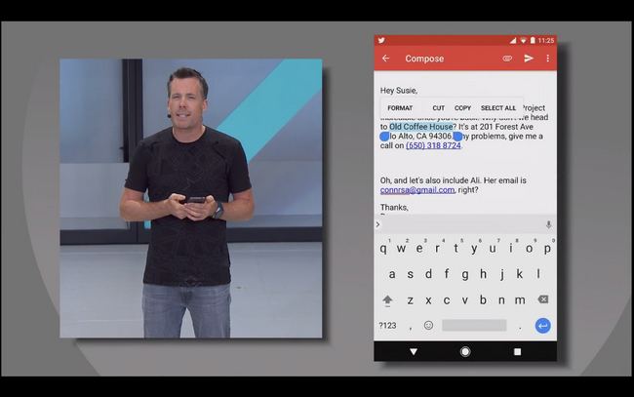Tap the shift key on keyboard
Image resolution: width=634 pixels, height=397 pixels.
pyautogui.click(x=387, y=300)
